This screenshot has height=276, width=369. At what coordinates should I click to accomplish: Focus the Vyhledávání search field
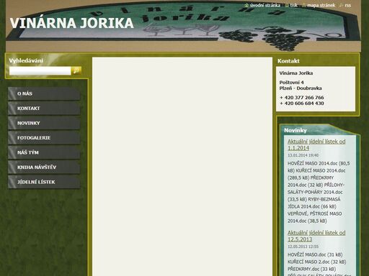40,70
